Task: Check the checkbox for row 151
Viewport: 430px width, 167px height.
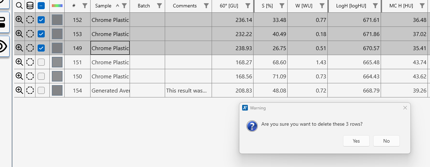Action: (x=41, y=62)
